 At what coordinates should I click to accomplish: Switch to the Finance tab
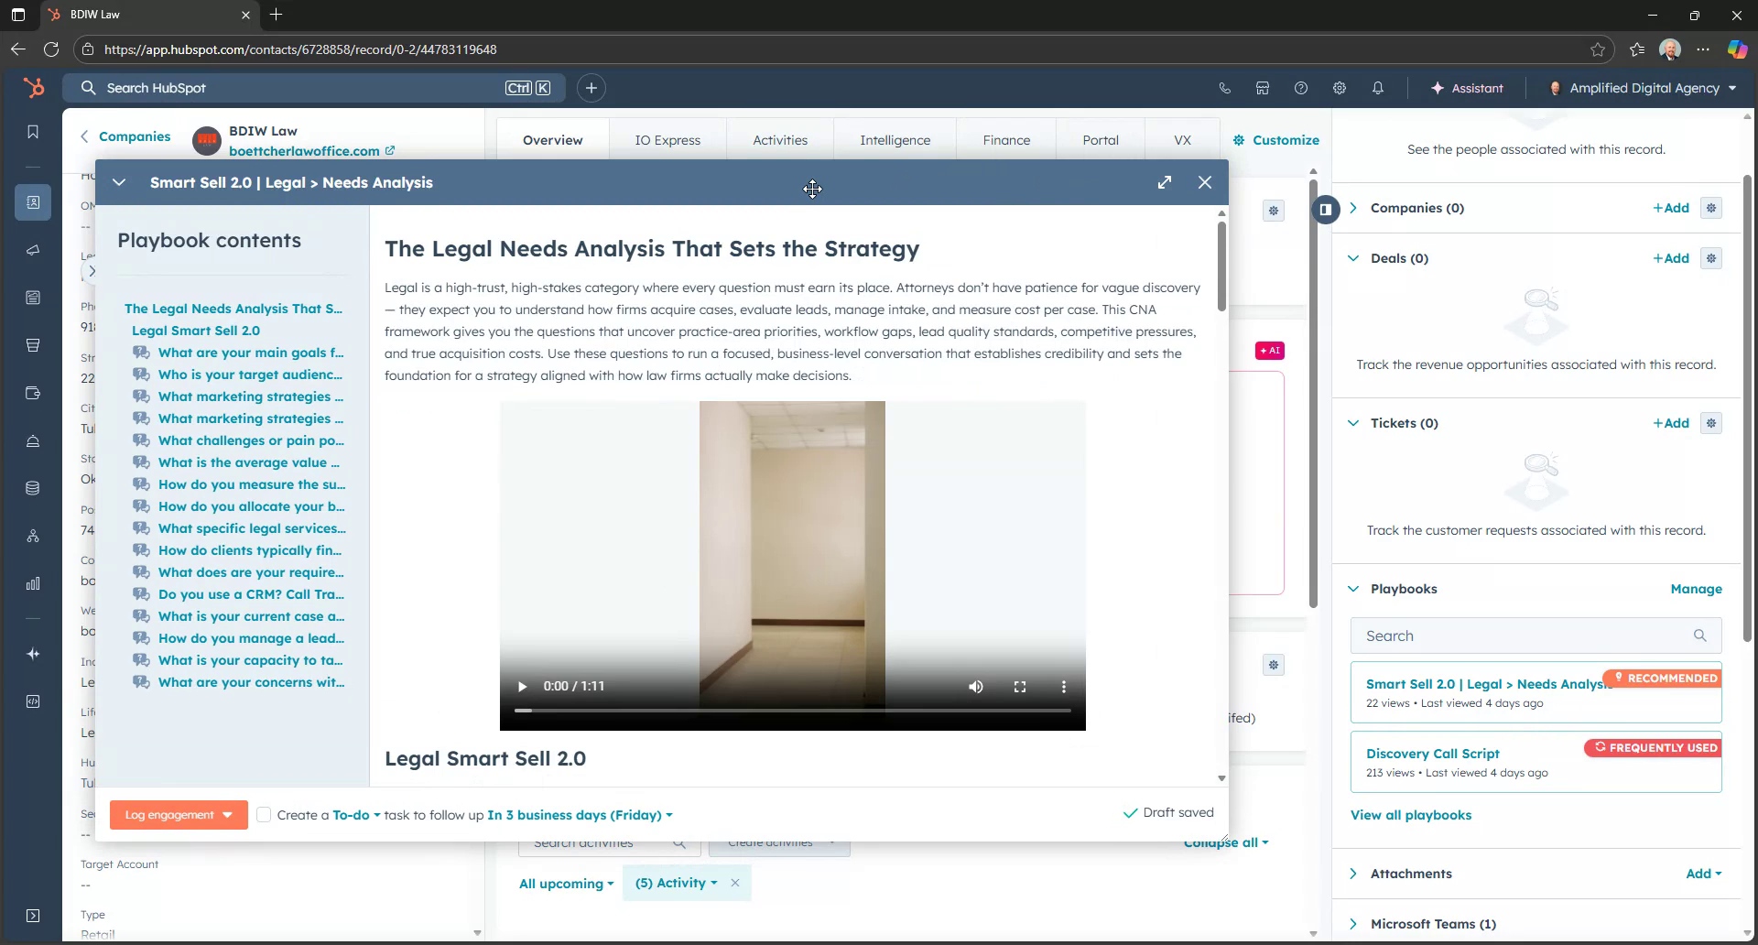pyautogui.click(x=1005, y=139)
